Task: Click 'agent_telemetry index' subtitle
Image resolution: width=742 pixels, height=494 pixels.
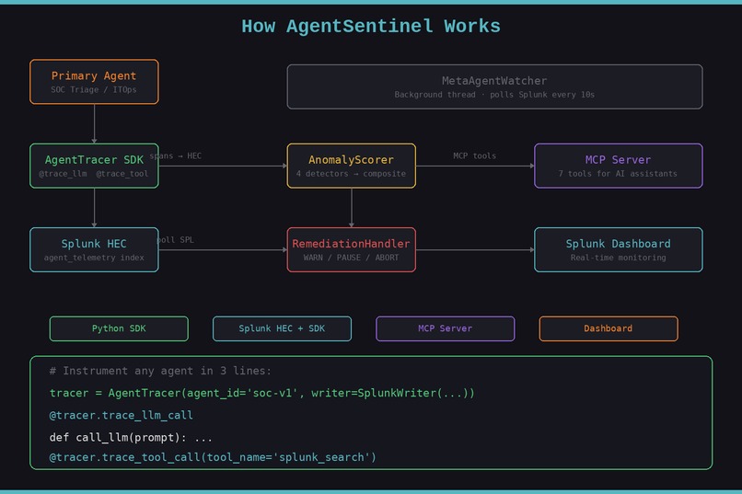Action: pyautogui.click(x=94, y=258)
